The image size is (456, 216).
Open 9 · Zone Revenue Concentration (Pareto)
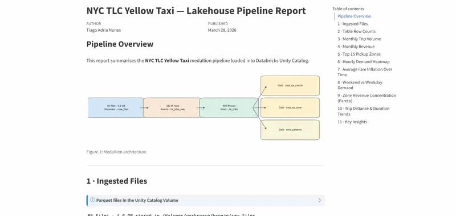click(367, 98)
